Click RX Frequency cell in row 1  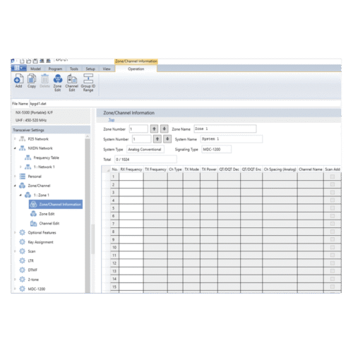point(131,176)
